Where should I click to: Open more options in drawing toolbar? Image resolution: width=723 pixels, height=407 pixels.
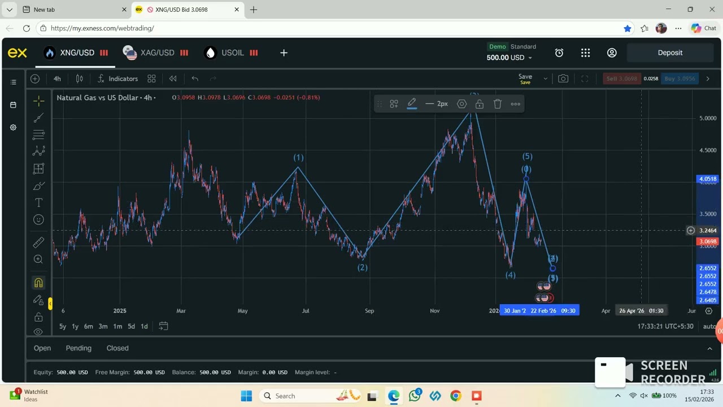click(x=516, y=104)
